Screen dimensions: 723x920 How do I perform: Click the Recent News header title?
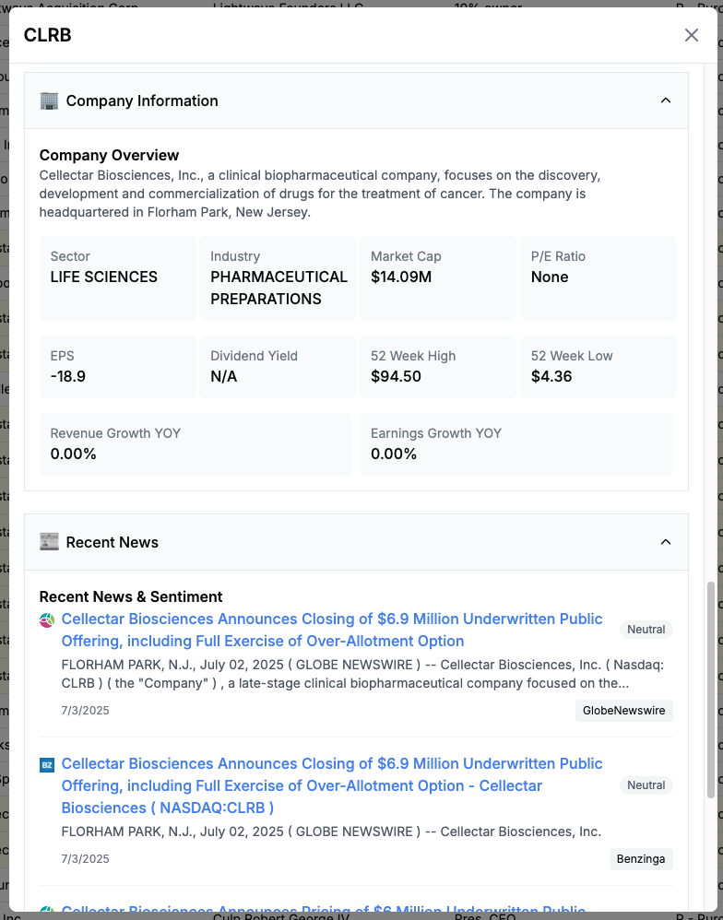pyautogui.click(x=113, y=541)
